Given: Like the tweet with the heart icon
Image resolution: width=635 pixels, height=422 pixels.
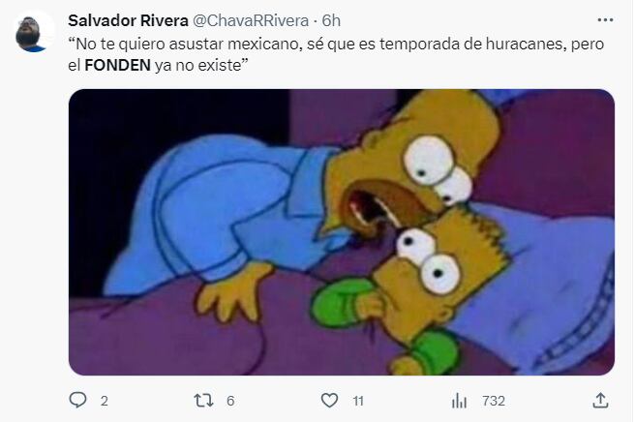Looking at the screenshot, I should coord(329,401).
